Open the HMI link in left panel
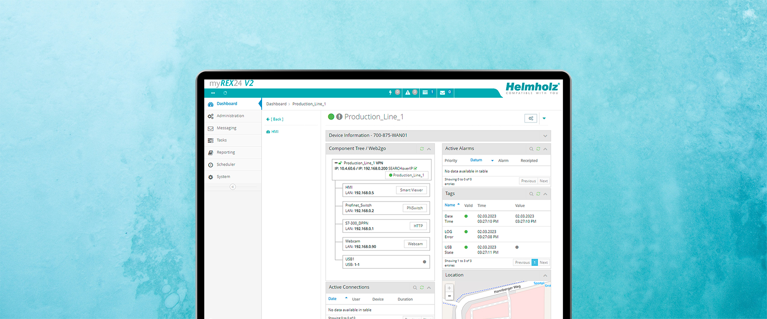The height and width of the screenshot is (319, 767). coord(272,132)
